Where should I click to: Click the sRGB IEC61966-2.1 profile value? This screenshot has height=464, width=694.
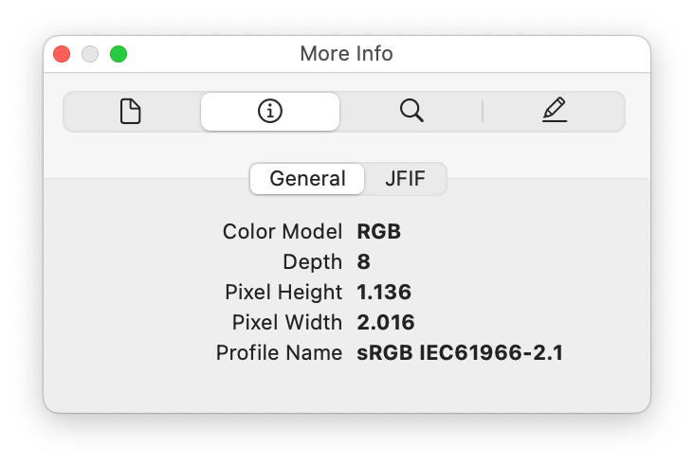(x=460, y=352)
